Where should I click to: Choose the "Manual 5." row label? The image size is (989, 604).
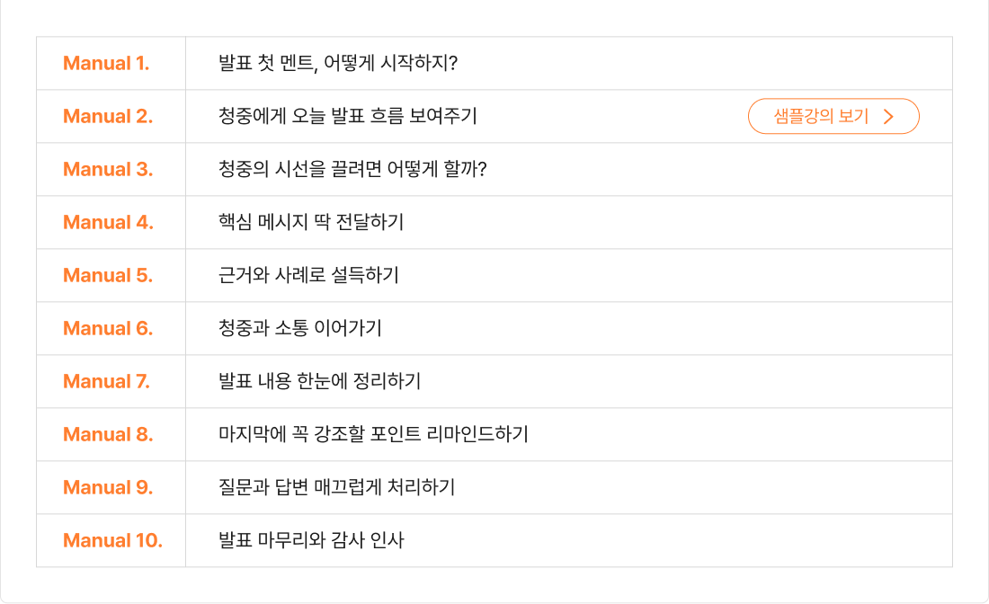click(108, 275)
